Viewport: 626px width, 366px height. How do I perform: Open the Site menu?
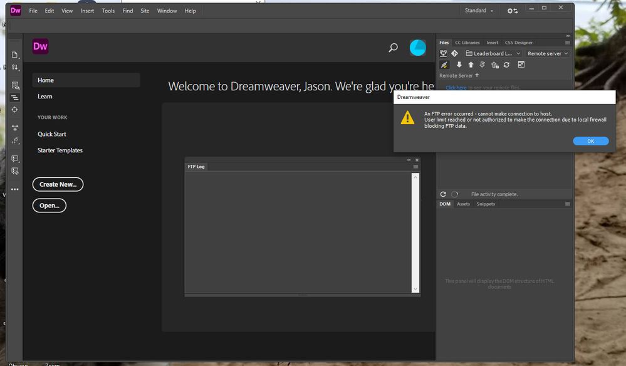click(145, 11)
